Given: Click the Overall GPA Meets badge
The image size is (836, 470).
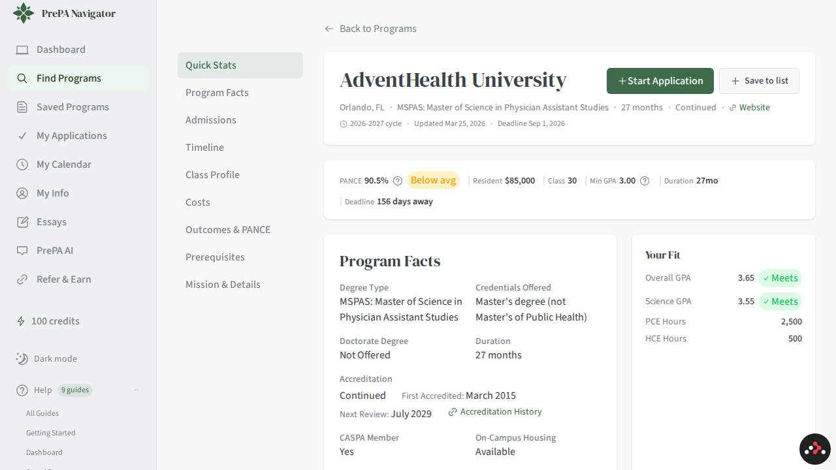Looking at the screenshot, I should pos(780,278).
